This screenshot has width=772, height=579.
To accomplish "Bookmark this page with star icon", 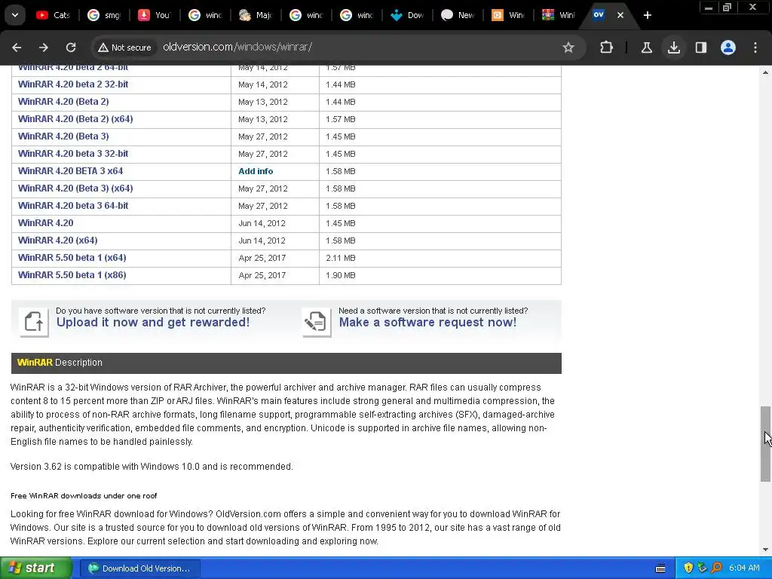I will 568,47.
